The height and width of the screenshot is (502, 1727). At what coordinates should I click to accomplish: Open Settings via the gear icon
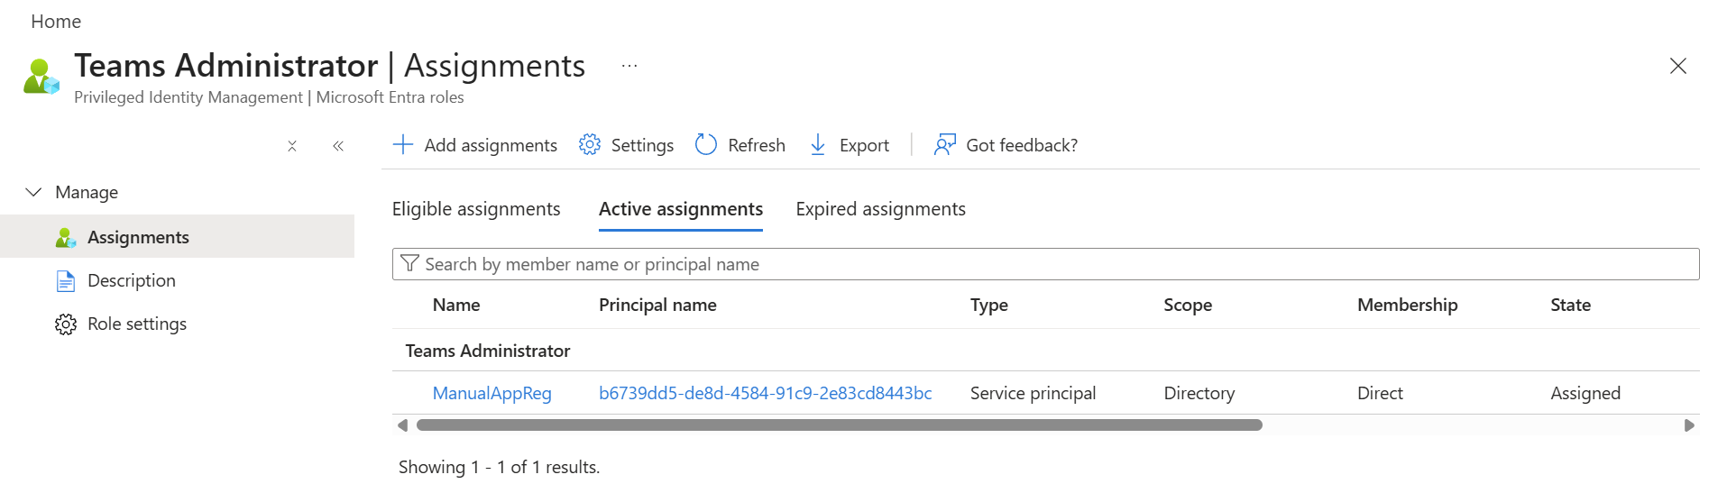point(590,145)
